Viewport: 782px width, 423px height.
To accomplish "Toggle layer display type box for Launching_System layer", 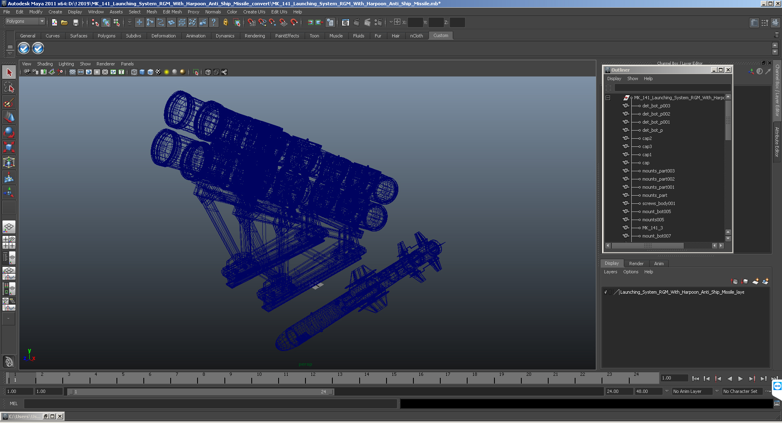I will tap(611, 292).
